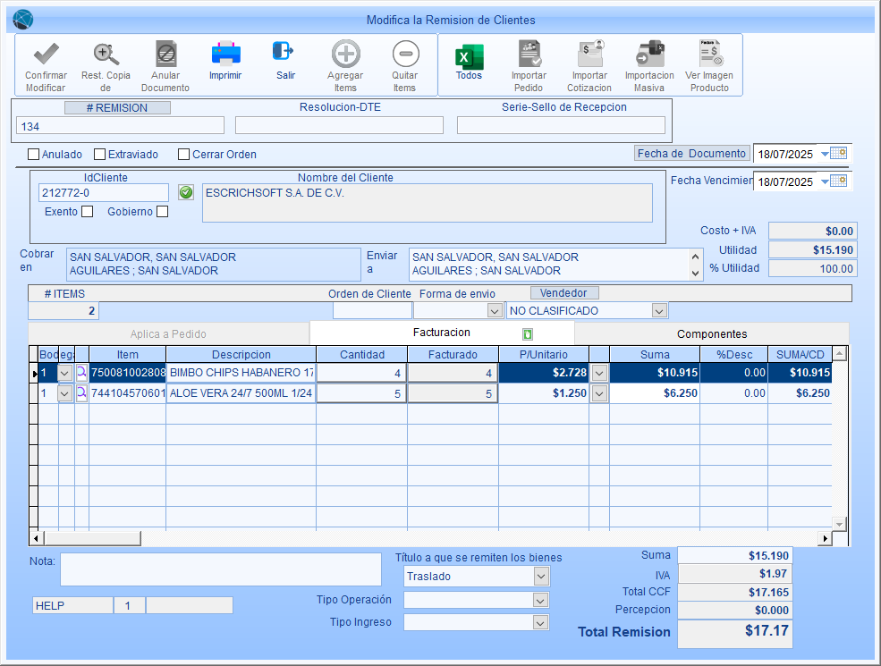Click the Confirmar Modificar checkmark icon
Screen dimensions: 881x666
45,55
